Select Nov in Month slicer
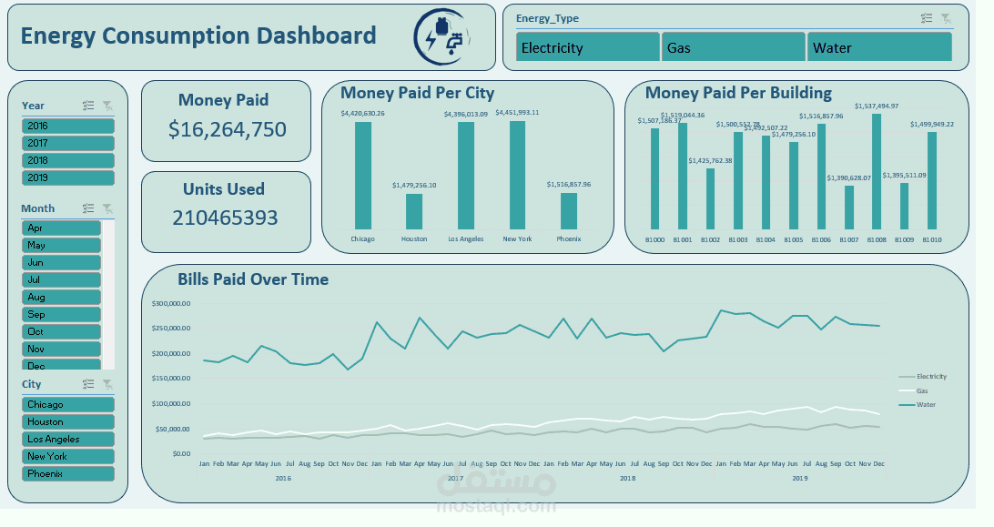 (61, 349)
